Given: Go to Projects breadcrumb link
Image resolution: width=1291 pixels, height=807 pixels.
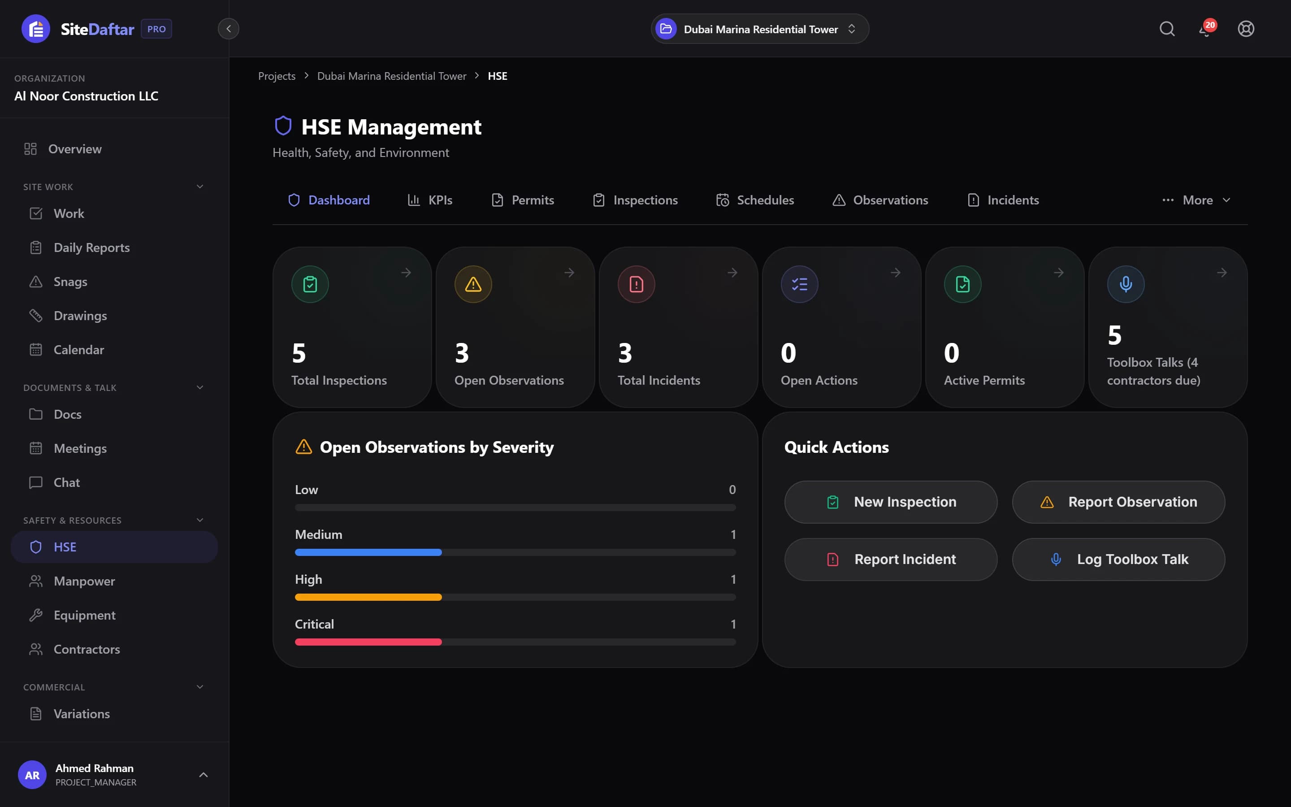Looking at the screenshot, I should coord(277,76).
